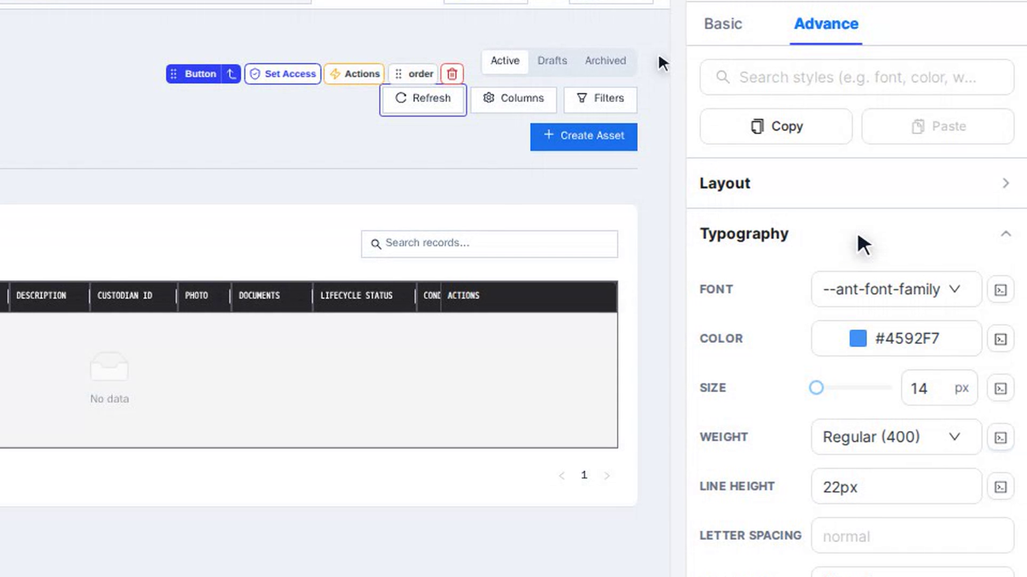The image size is (1027, 577).
Task: Click the LETTER SPACING normal field
Action: (x=913, y=535)
